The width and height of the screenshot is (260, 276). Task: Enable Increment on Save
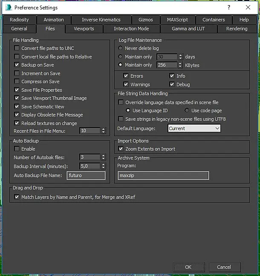coord(17,73)
